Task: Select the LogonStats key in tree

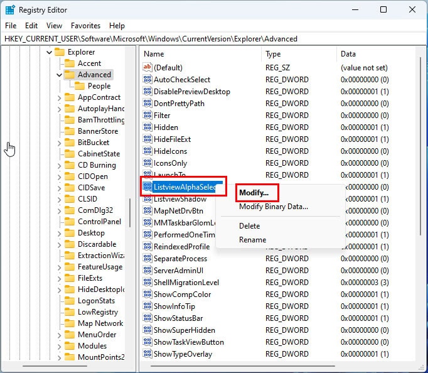Action: coord(96,301)
